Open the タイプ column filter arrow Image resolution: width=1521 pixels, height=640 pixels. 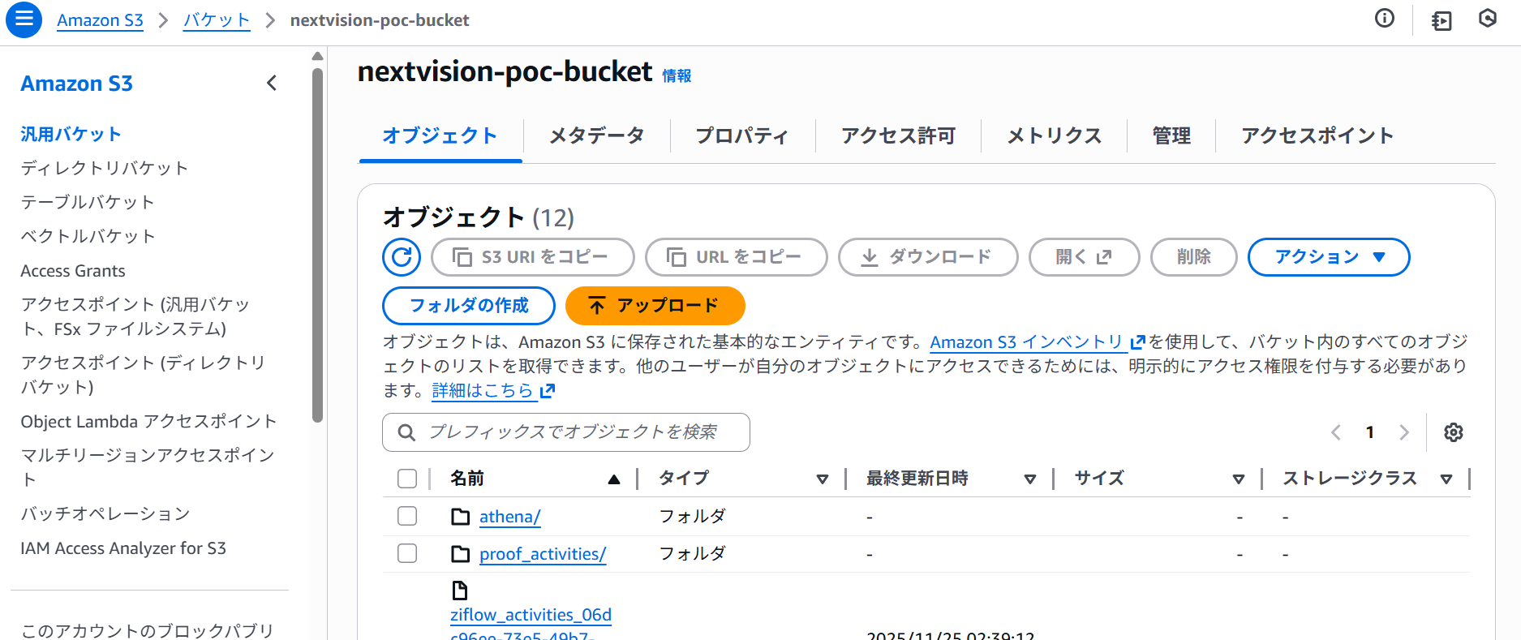click(x=822, y=479)
